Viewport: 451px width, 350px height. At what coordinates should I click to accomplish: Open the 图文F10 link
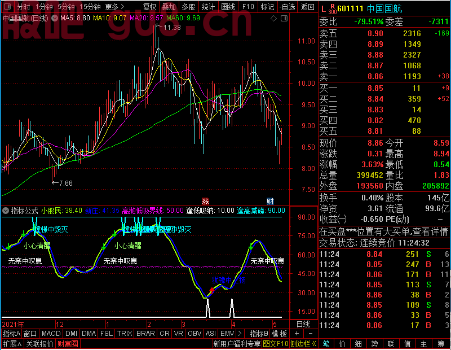pyautogui.click(x=276, y=344)
